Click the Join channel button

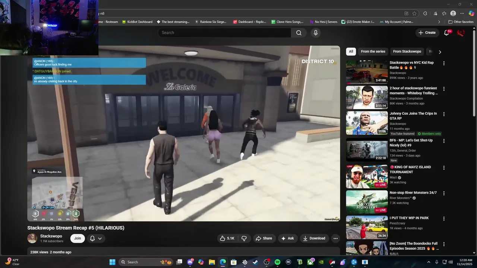click(78, 238)
